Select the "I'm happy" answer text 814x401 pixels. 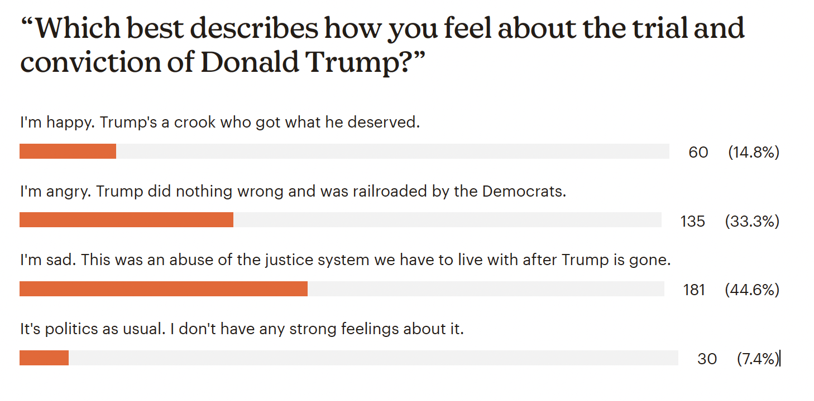point(219,122)
